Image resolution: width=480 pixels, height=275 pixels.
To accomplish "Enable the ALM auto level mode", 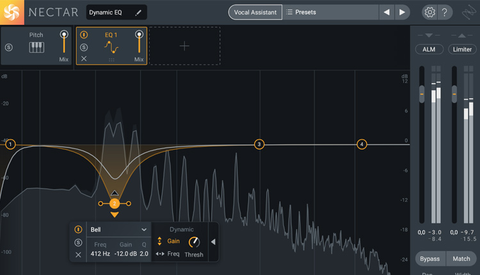I will tap(429, 49).
